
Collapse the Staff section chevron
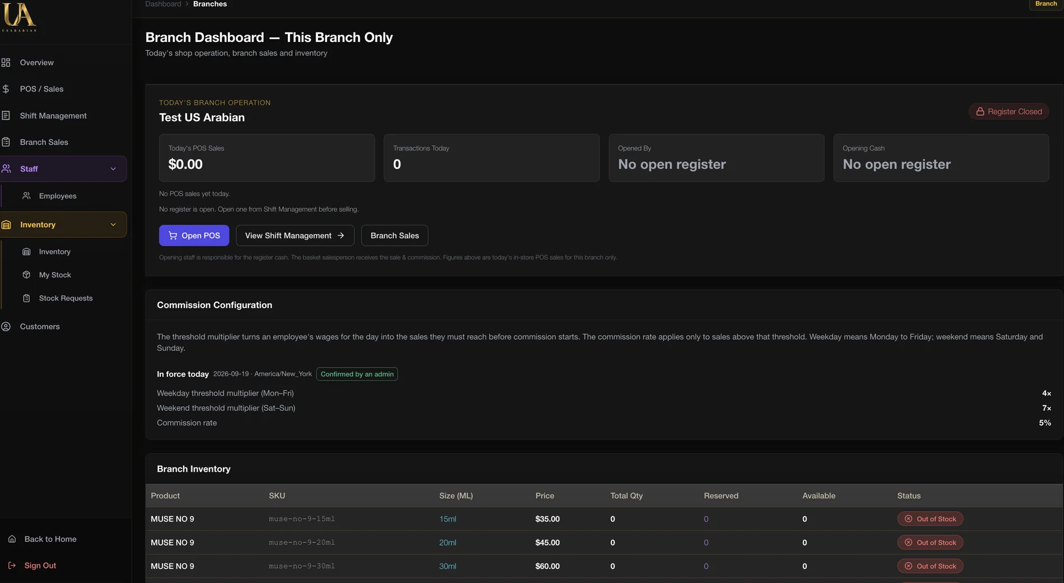(x=113, y=169)
